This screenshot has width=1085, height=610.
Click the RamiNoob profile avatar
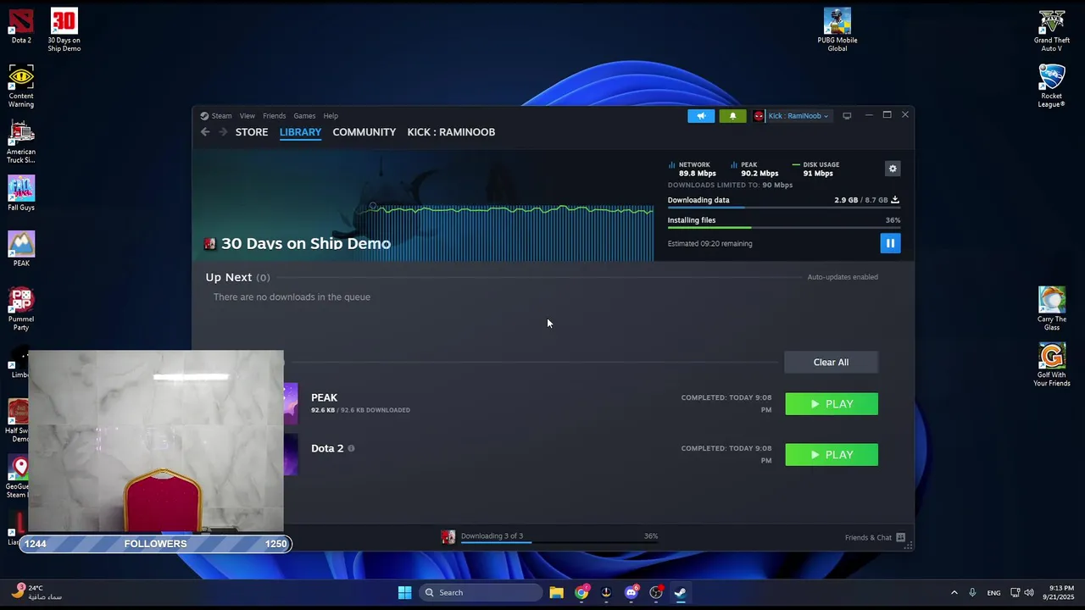pos(759,116)
